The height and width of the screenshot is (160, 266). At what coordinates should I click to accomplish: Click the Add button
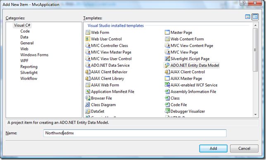pyautogui.click(x=213, y=148)
